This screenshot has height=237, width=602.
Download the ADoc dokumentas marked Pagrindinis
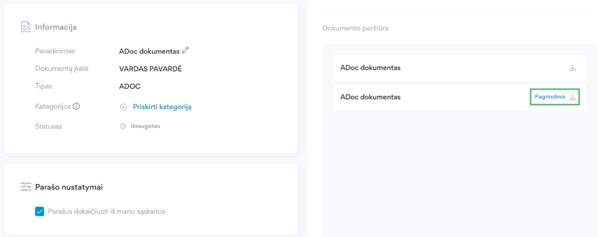click(573, 97)
